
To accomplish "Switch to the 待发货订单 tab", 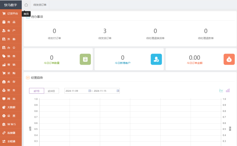I will 40,5.
